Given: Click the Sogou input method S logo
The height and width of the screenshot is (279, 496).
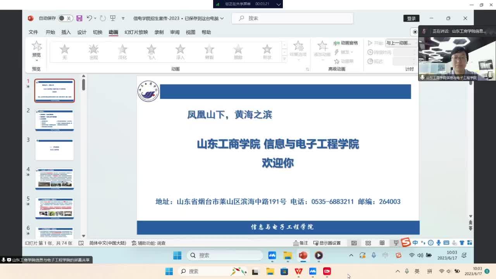Looking at the screenshot, I should pyautogui.click(x=406, y=243).
